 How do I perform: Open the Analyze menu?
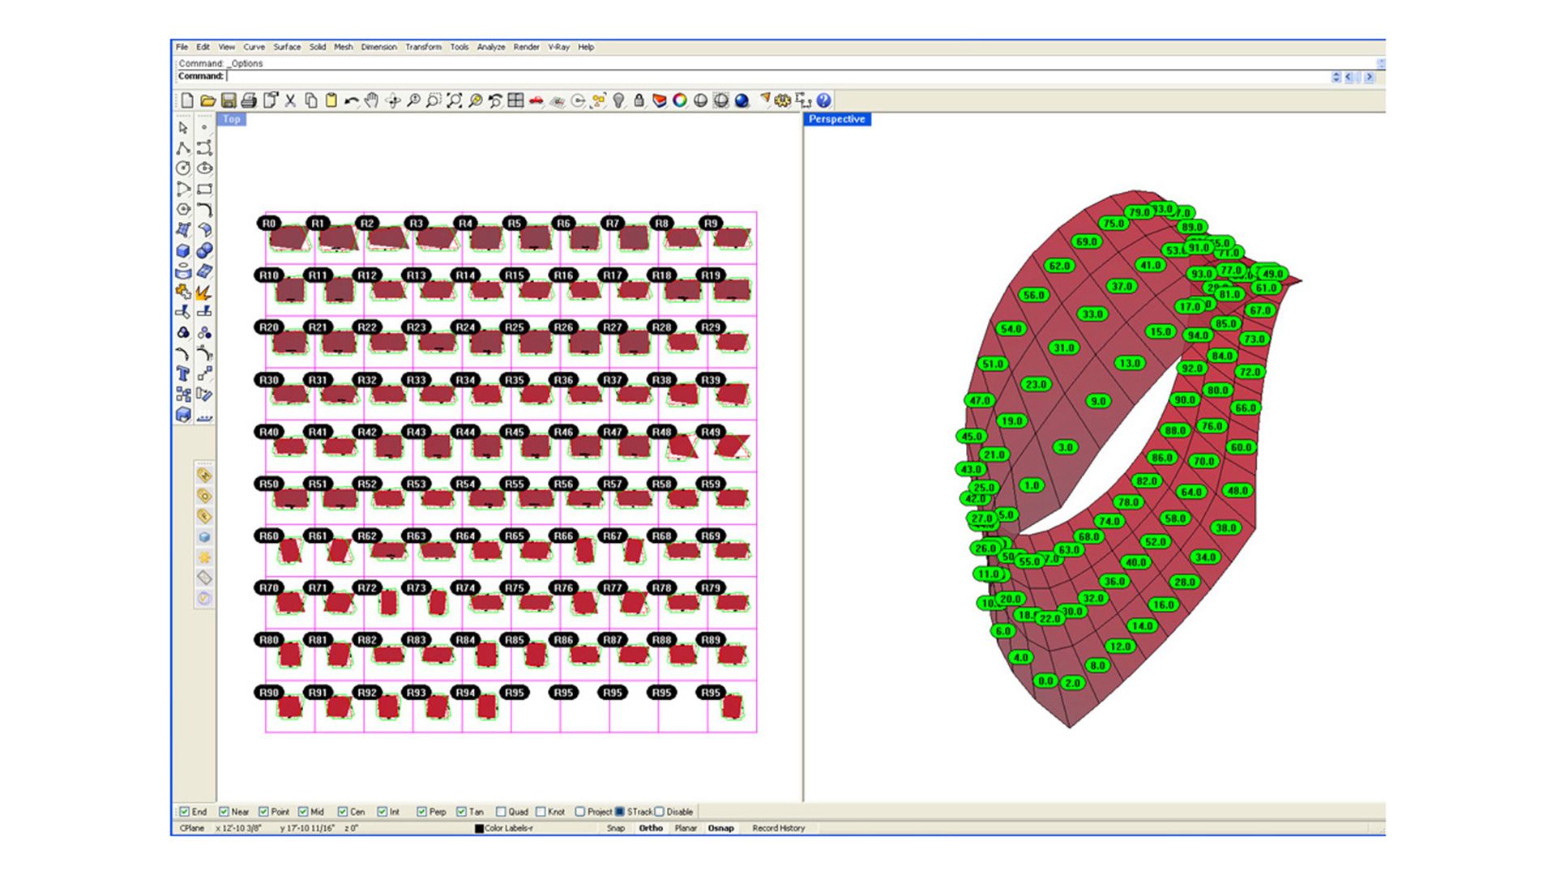pyautogui.click(x=491, y=47)
